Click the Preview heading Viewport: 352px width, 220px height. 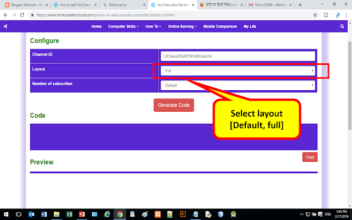42,162
